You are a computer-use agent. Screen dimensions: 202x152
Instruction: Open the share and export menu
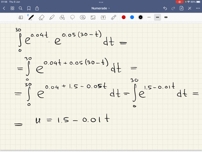click(37, 8)
